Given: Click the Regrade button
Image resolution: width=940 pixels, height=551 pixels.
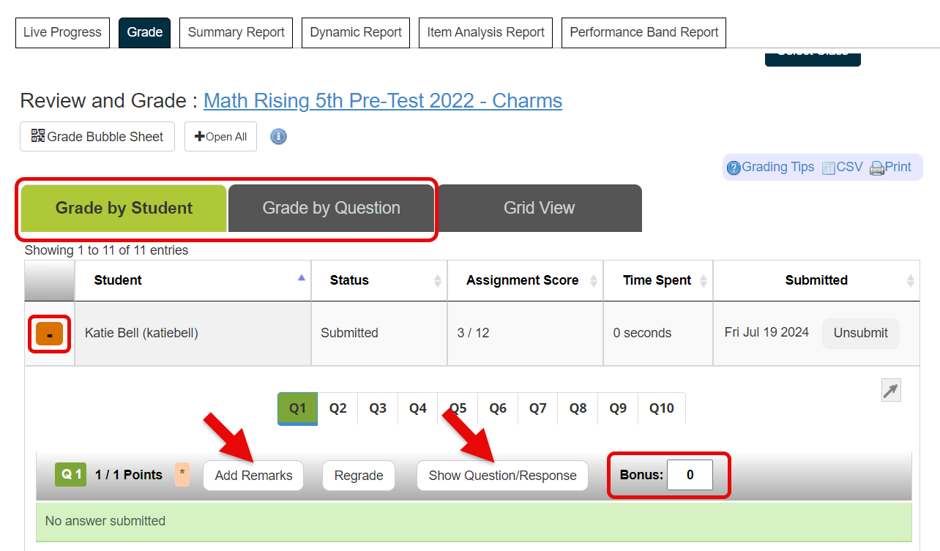Looking at the screenshot, I should 359,476.
